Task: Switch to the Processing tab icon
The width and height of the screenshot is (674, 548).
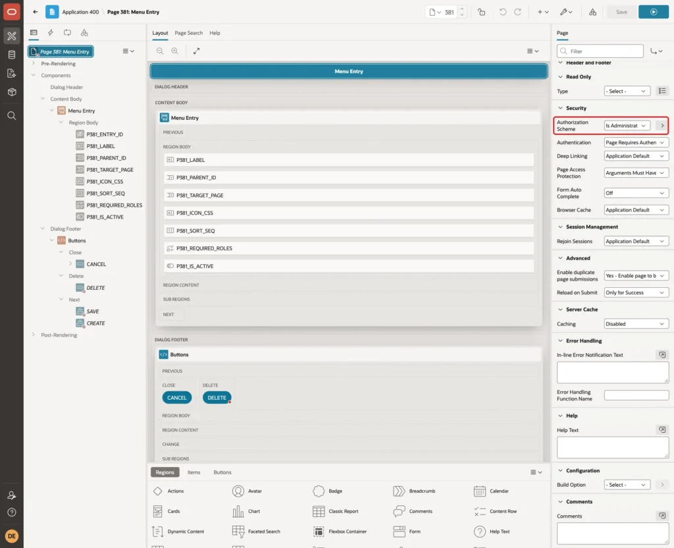Action: click(68, 33)
